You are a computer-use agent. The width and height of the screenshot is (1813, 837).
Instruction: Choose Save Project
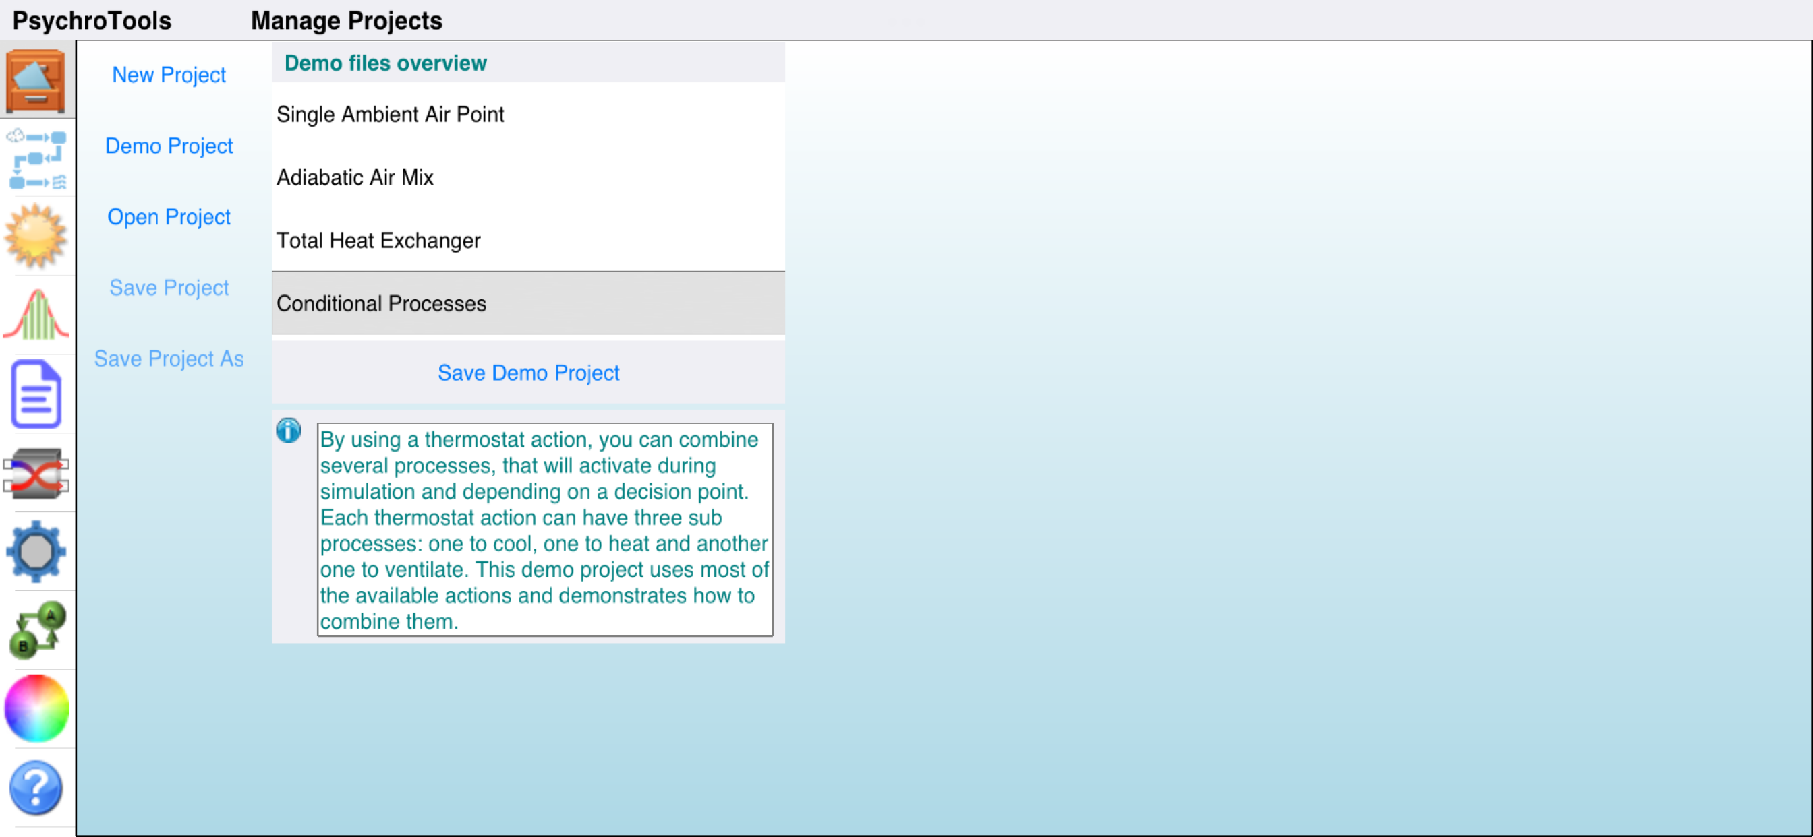click(169, 288)
